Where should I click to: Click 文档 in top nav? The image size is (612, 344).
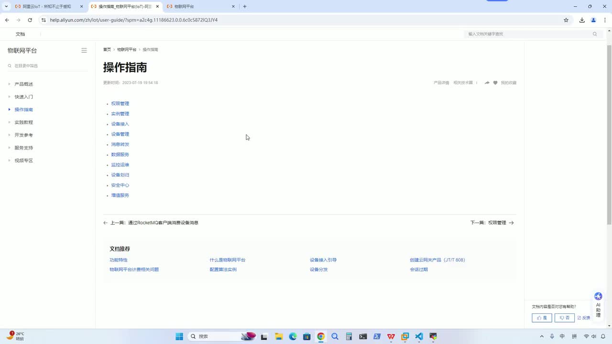point(20,34)
